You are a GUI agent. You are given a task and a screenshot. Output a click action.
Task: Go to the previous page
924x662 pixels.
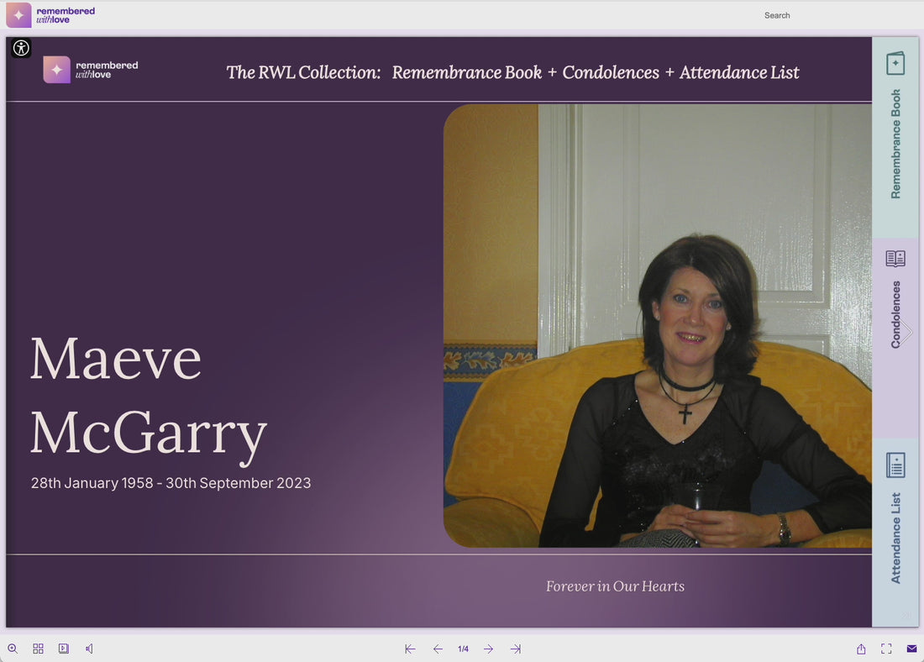tap(438, 649)
